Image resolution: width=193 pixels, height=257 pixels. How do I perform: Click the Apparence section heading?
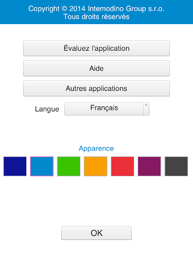pyautogui.click(x=96, y=149)
